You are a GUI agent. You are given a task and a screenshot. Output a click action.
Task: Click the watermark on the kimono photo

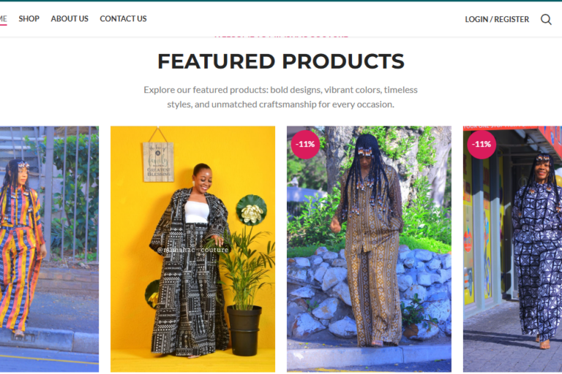pos(193,250)
